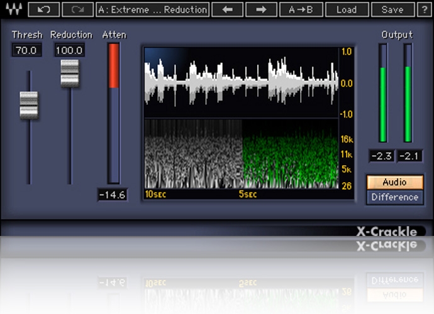Click the Thresh value field showing 70.0
The width and height of the screenshot is (434, 314).
tap(27, 50)
